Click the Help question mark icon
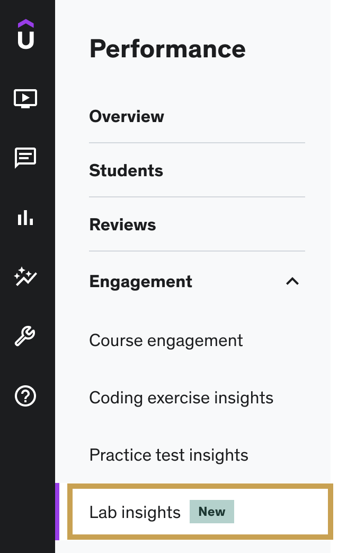356x553 pixels. click(25, 396)
